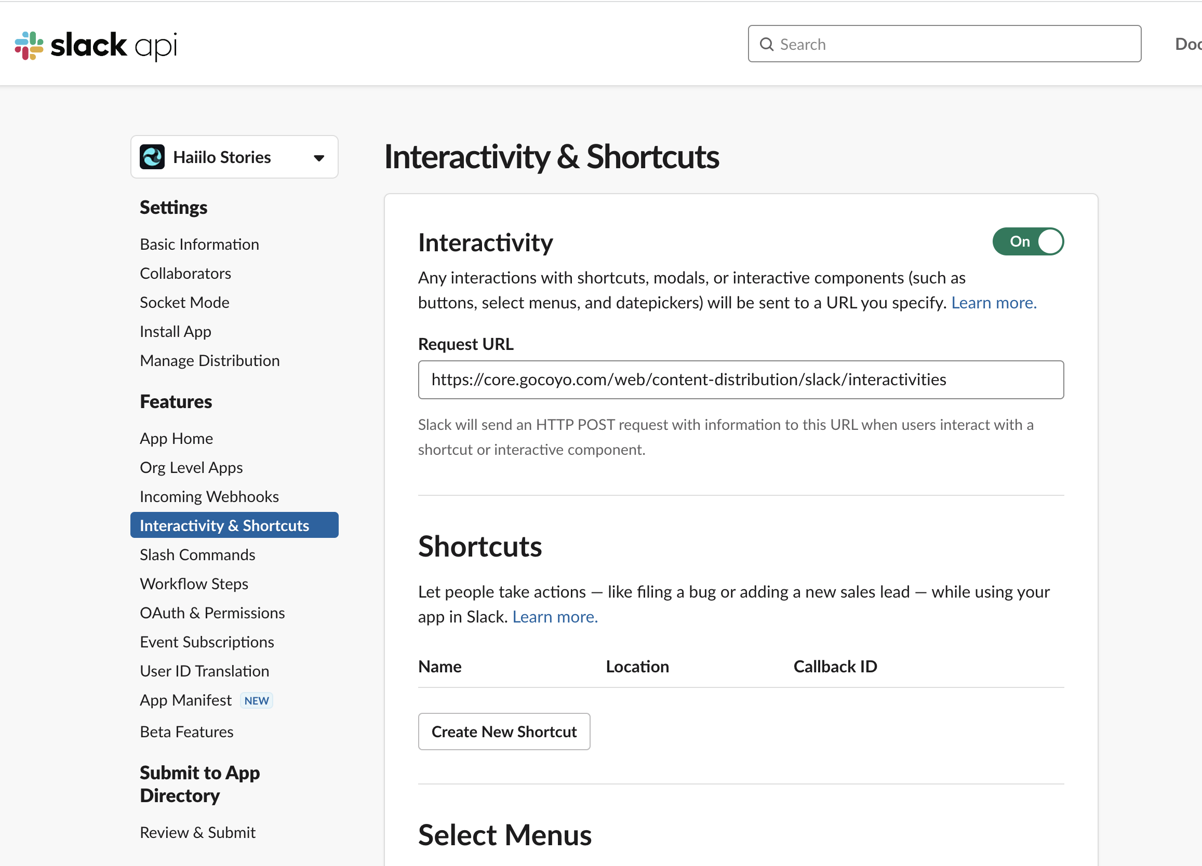Open the Incoming Webhooks feature page
The height and width of the screenshot is (866, 1202).
click(x=209, y=496)
